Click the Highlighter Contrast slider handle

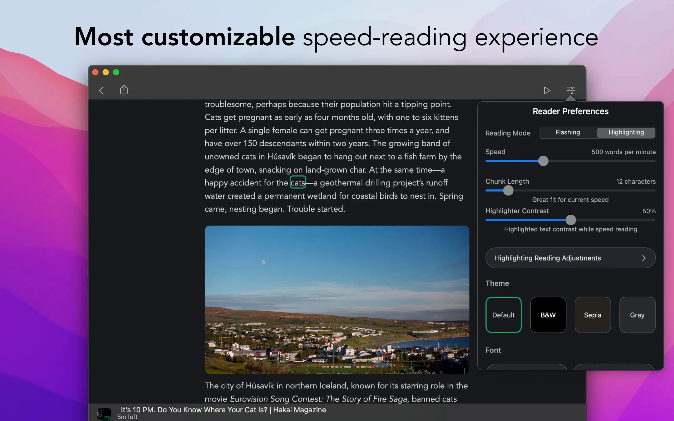pyautogui.click(x=571, y=220)
